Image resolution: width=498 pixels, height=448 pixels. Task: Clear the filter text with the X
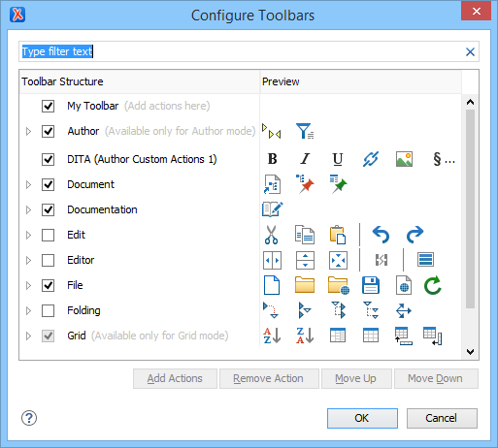(470, 51)
